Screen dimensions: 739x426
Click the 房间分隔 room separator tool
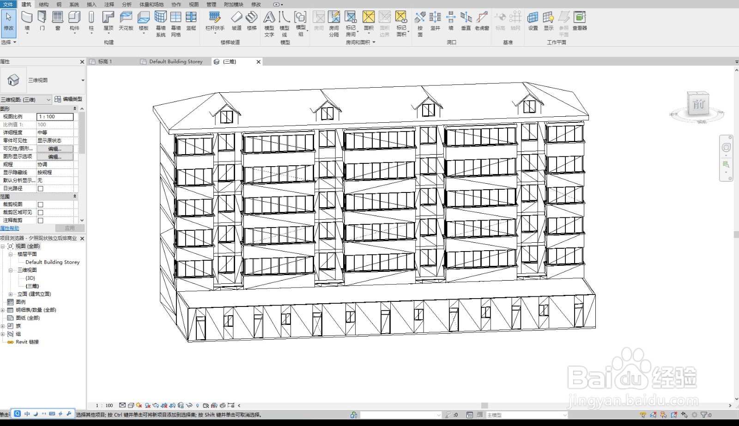pyautogui.click(x=334, y=24)
